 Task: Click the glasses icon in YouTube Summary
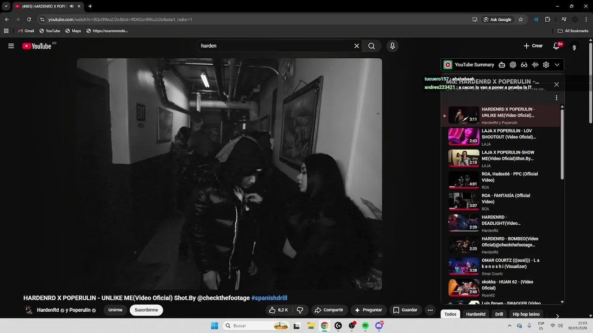coord(524,65)
